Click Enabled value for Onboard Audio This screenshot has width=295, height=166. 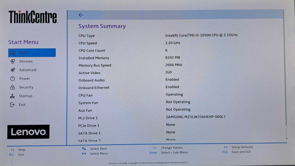[172, 80]
